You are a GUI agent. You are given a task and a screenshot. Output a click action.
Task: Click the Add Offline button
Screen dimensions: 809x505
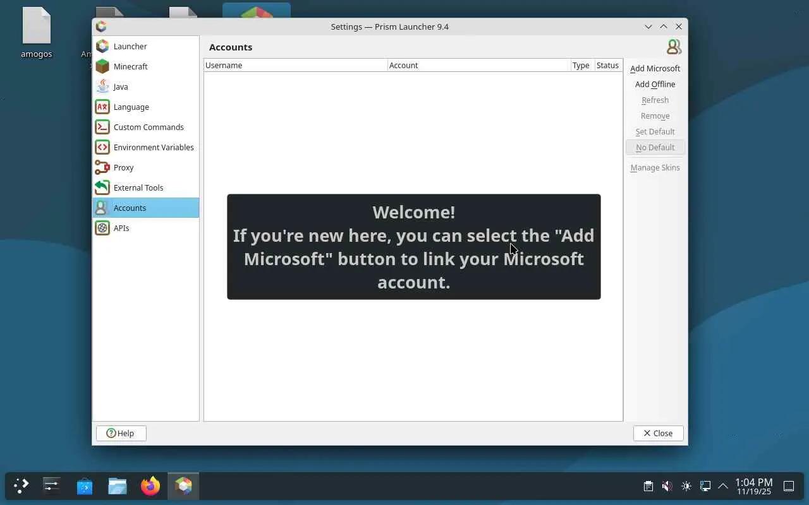coord(655,84)
